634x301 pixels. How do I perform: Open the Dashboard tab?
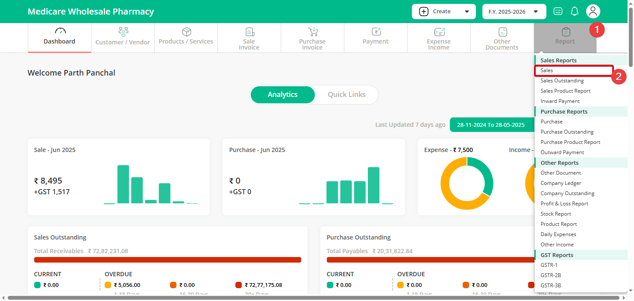pyautogui.click(x=59, y=38)
